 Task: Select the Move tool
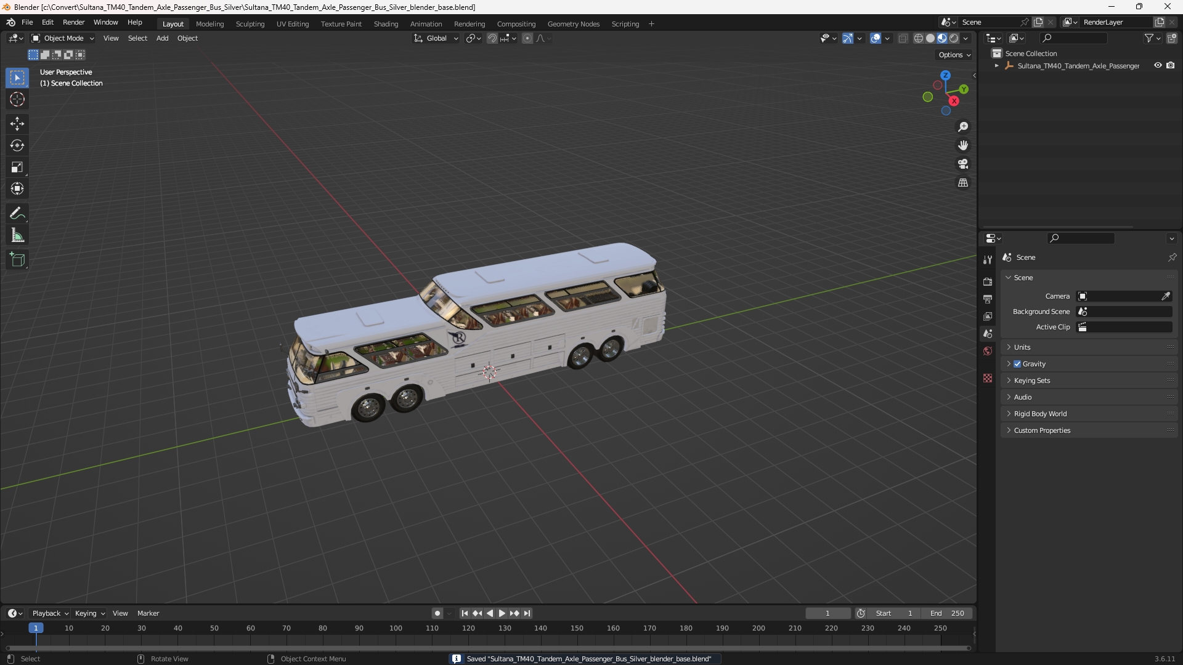click(17, 124)
